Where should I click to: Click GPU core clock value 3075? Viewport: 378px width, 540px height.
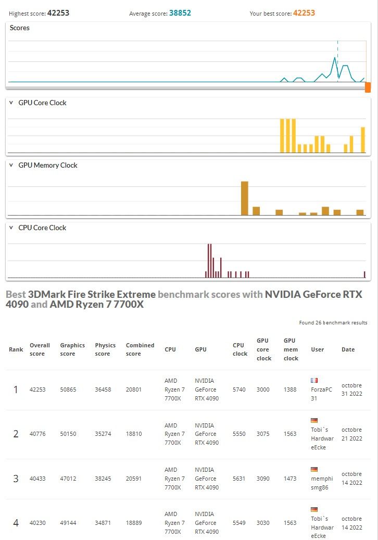pyautogui.click(x=263, y=434)
